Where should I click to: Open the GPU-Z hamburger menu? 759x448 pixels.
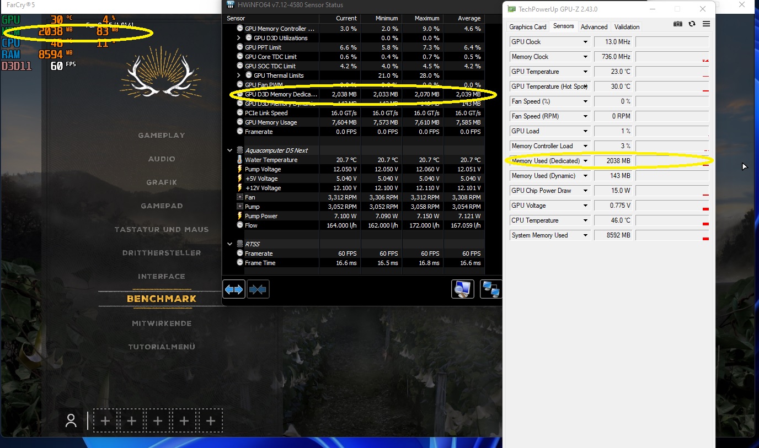point(706,24)
